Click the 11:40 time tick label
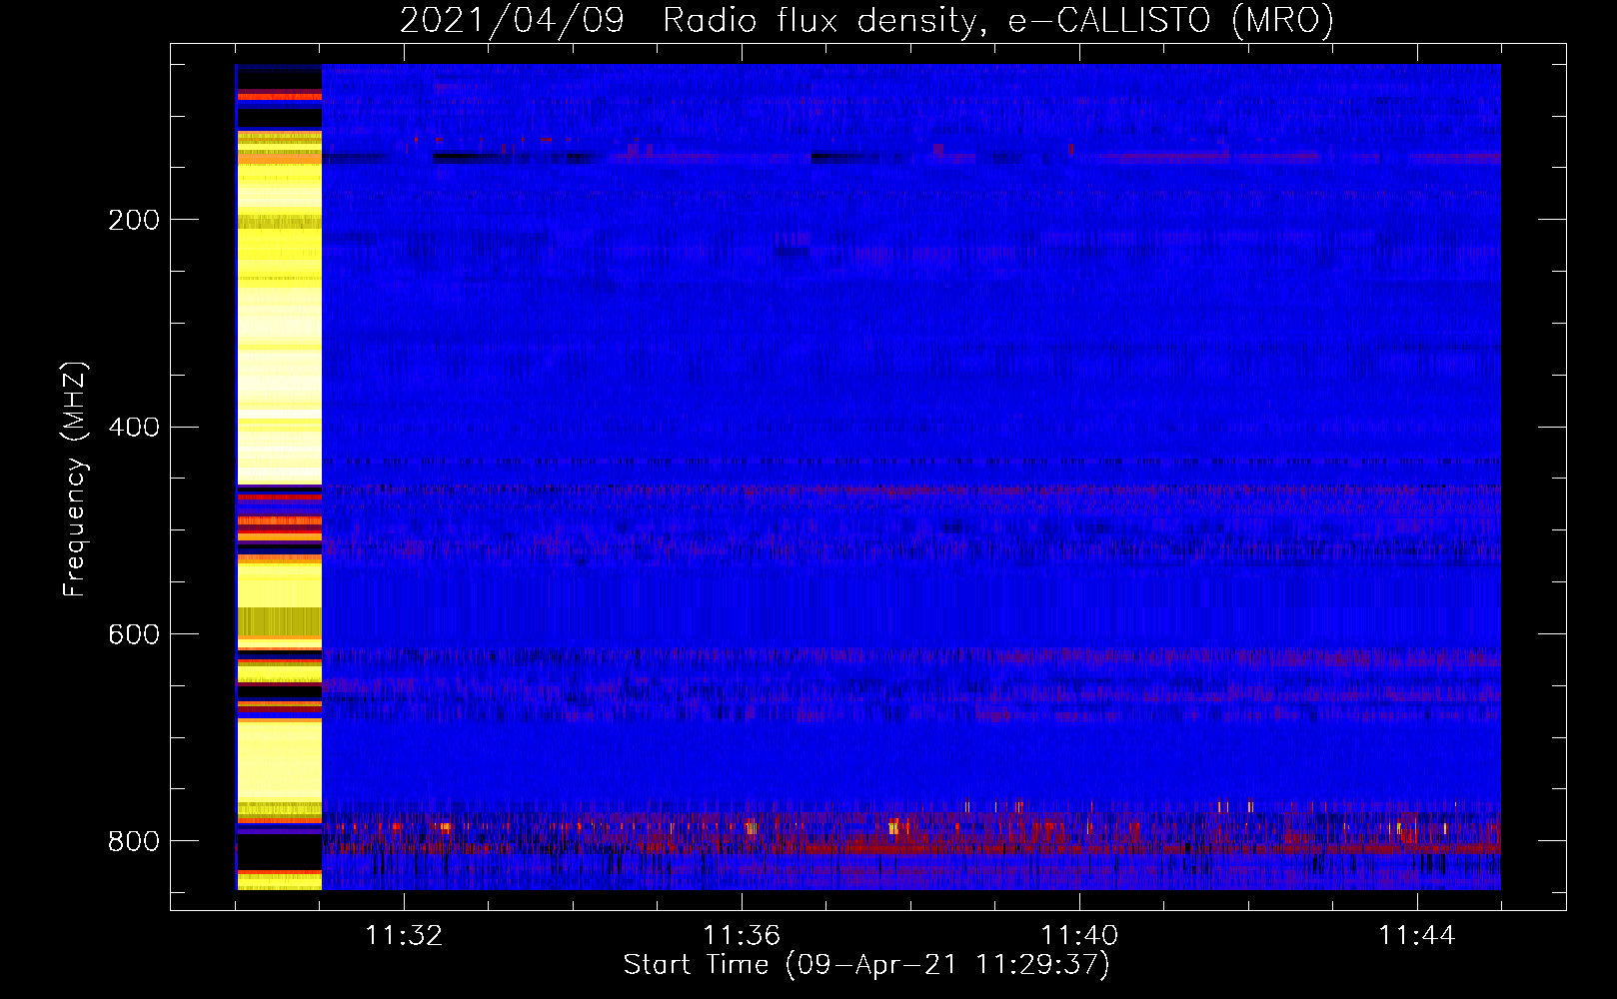The height and width of the screenshot is (999, 1617). coord(1079,935)
